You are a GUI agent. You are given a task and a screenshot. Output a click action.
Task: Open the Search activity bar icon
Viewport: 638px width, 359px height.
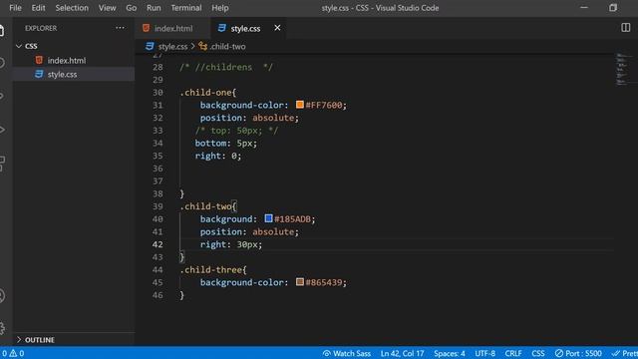click(2, 63)
